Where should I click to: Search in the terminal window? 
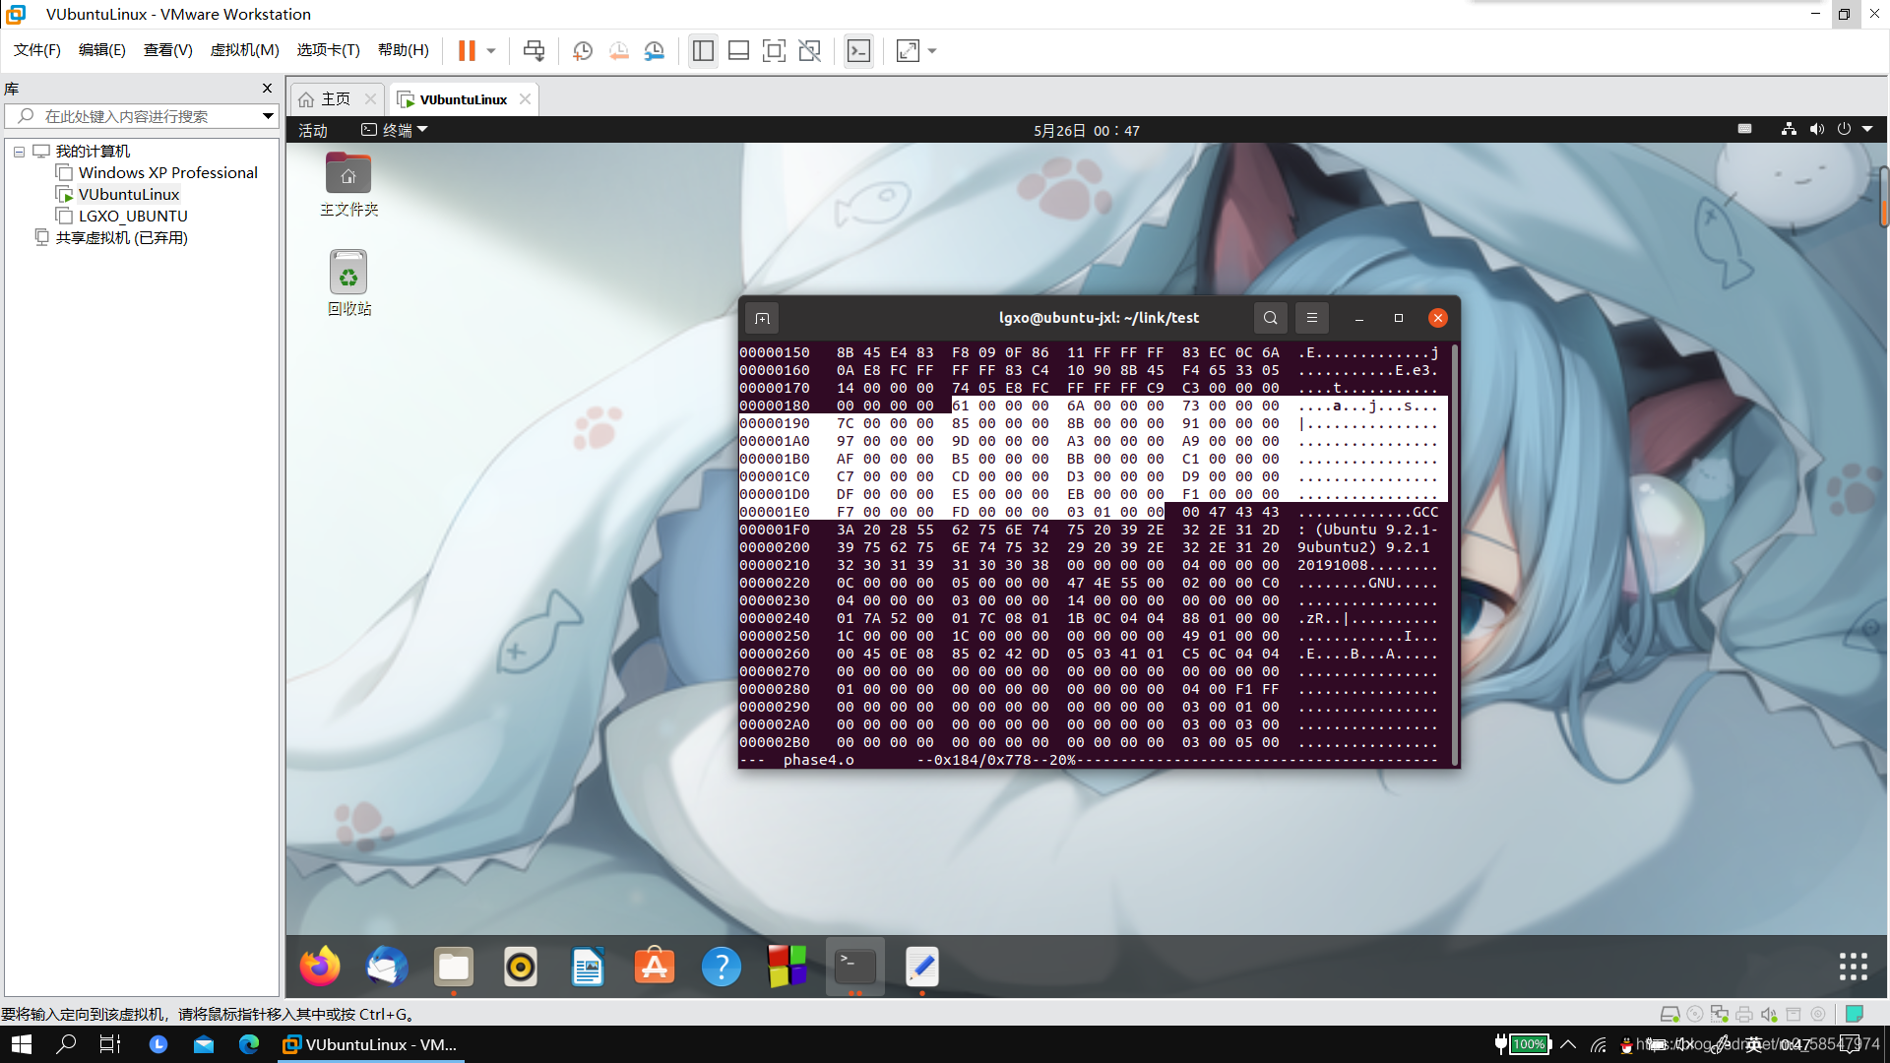(x=1270, y=318)
